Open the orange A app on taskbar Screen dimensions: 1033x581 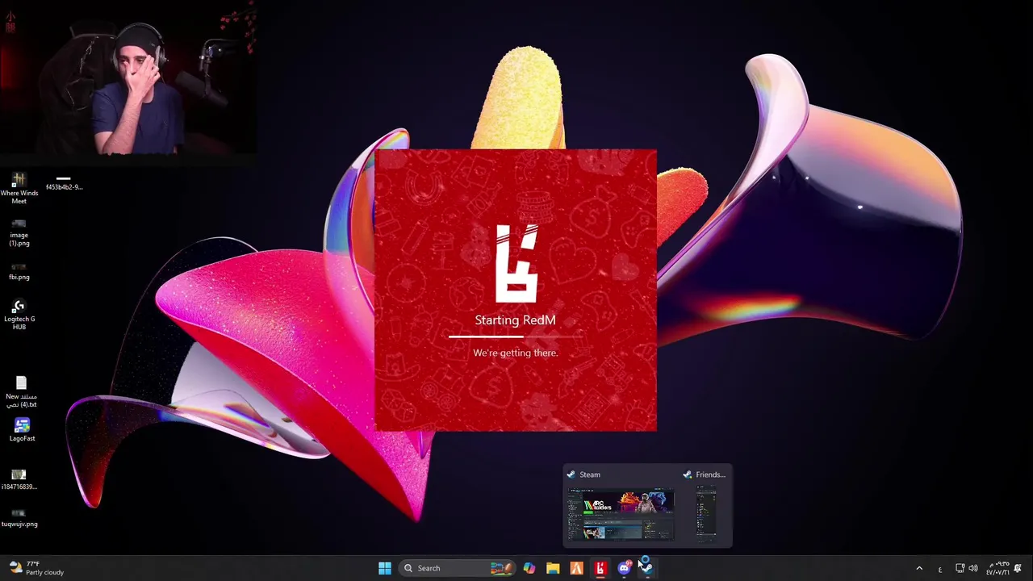(x=577, y=568)
